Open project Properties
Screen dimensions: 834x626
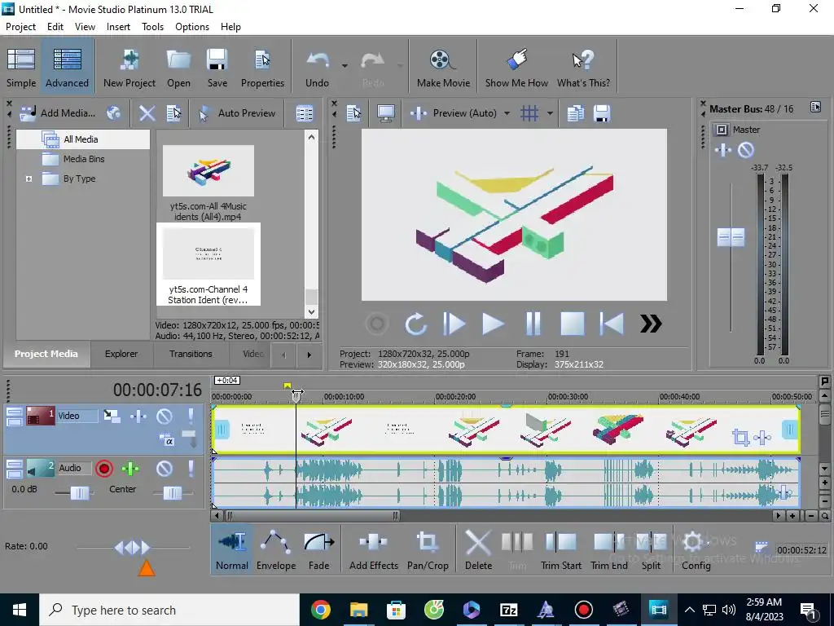[x=262, y=67]
